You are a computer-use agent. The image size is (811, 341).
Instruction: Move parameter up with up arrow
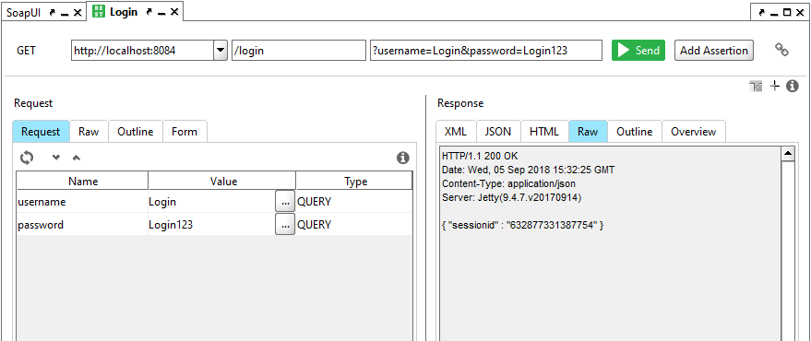tap(76, 158)
